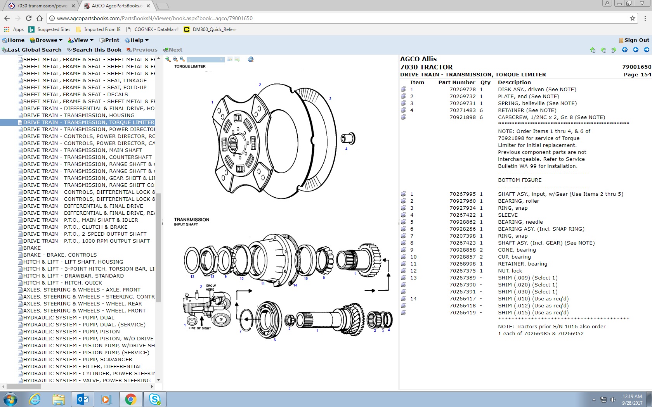Select the AGCO AgcoPartsBooks browser tab

pyautogui.click(x=117, y=6)
